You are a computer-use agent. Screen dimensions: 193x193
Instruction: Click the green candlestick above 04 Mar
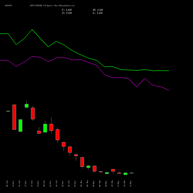88,167
